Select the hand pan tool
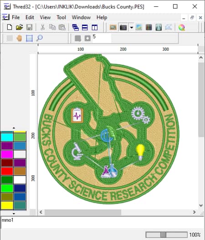Viewport: 205px width, 240px height. point(19,38)
